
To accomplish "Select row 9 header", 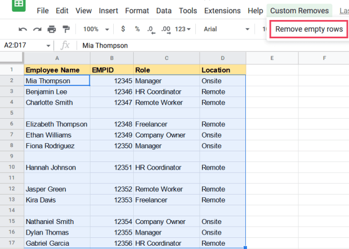I will [x=12, y=156].
